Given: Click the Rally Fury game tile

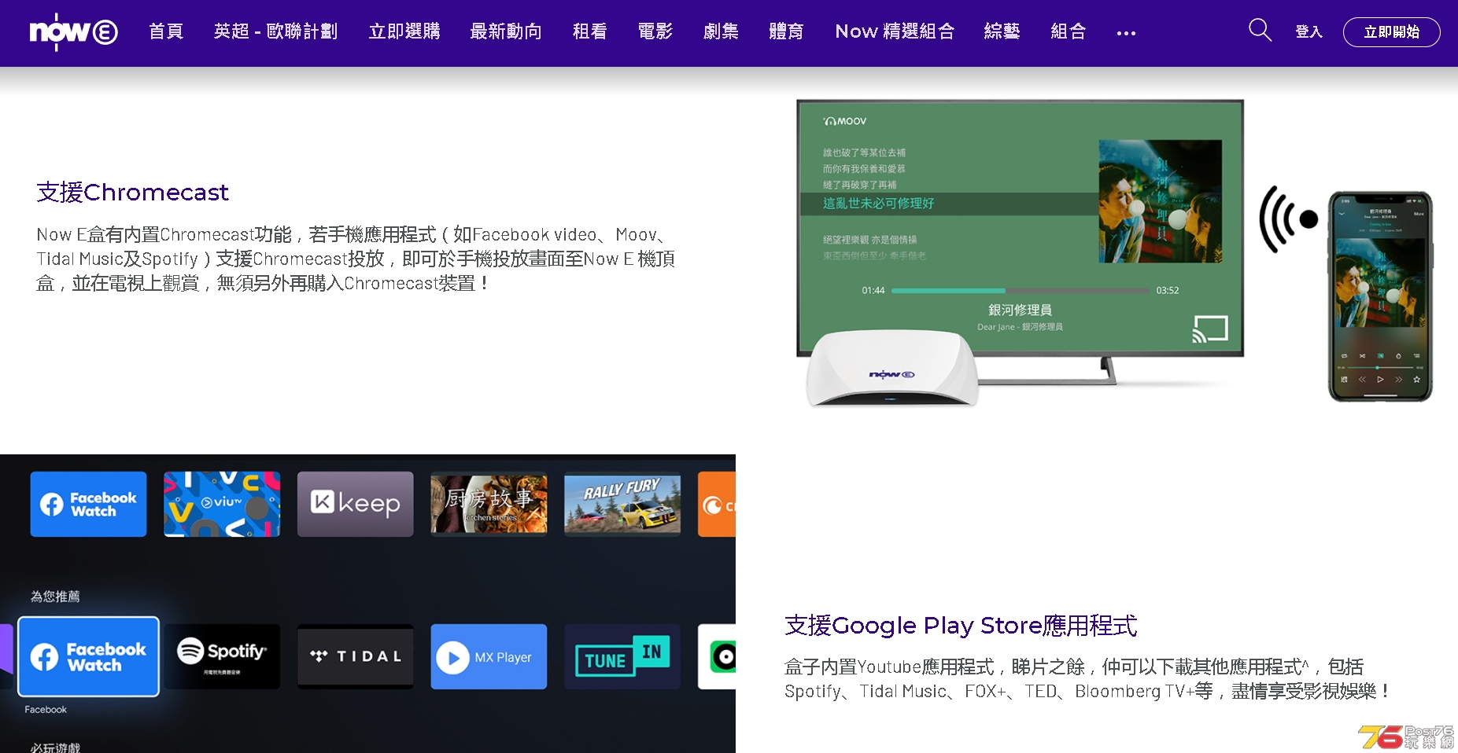Looking at the screenshot, I should click(622, 504).
